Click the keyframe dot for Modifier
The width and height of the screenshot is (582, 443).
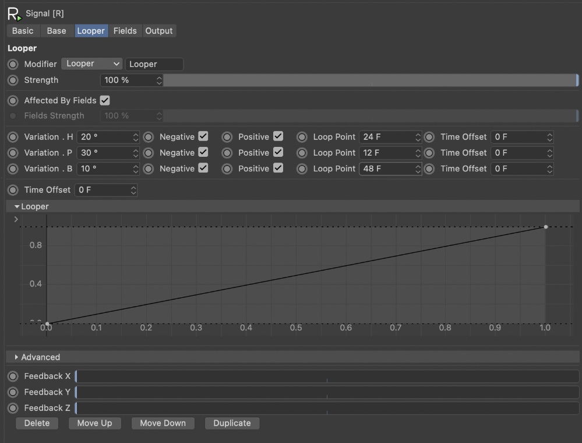pos(13,64)
